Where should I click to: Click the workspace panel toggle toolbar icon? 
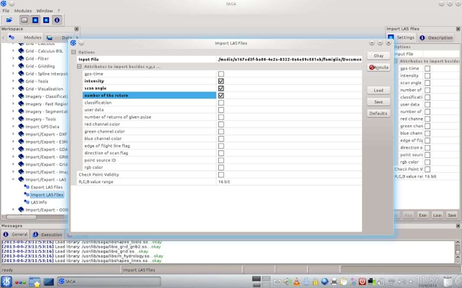click(25, 20)
